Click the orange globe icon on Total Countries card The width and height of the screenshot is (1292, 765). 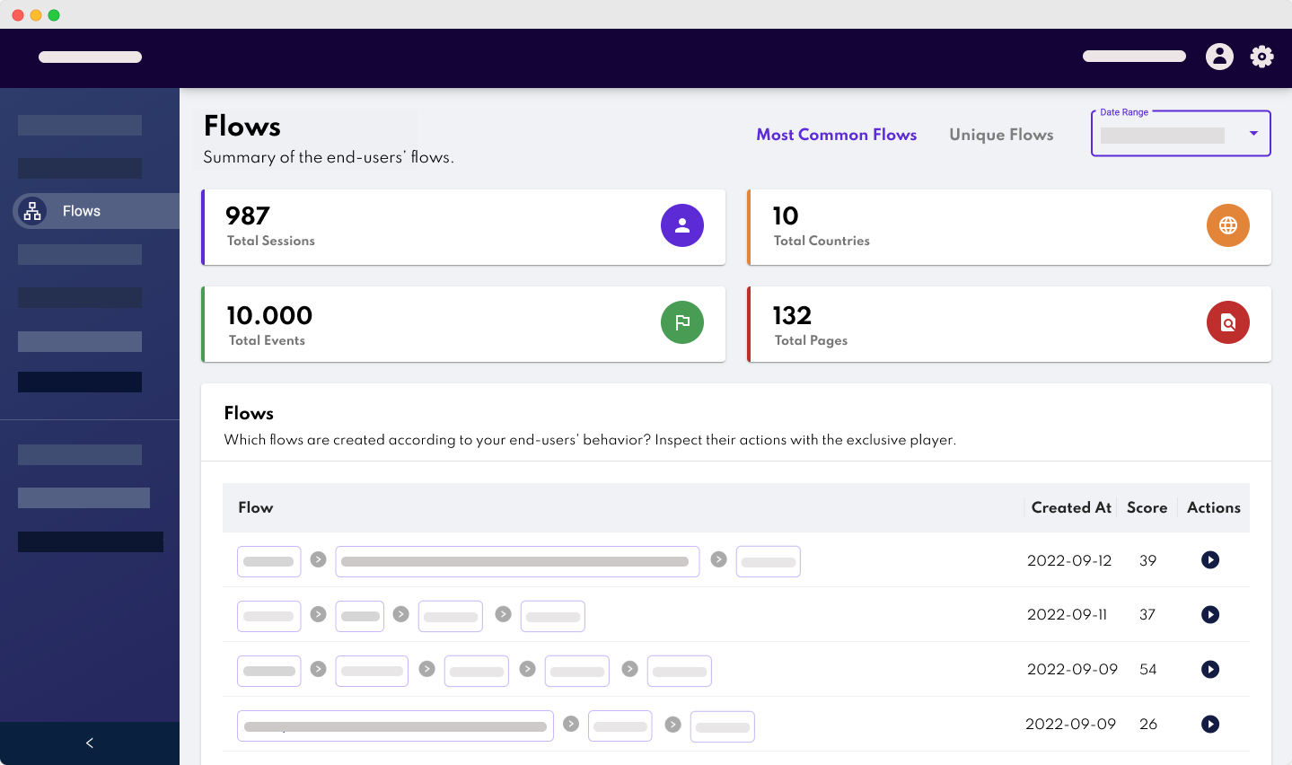(x=1227, y=225)
